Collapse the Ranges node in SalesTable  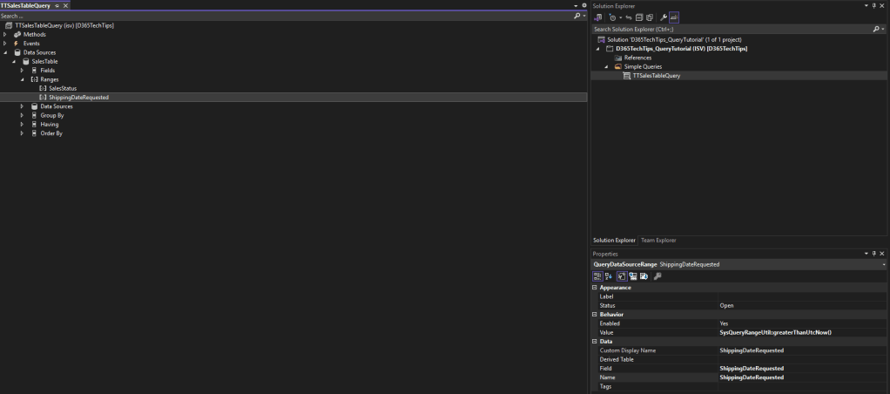pos(23,79)
